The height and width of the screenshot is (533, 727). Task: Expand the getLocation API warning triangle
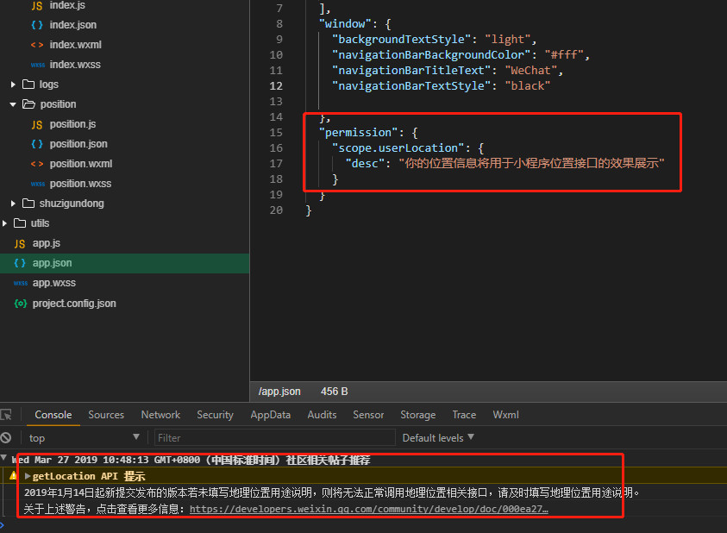click(x=28, y=476)
